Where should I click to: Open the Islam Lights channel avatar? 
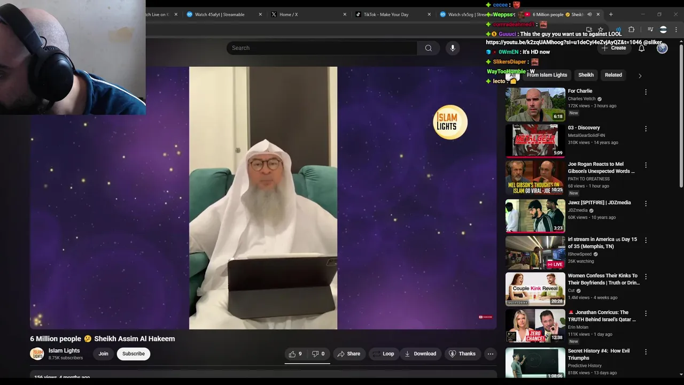(37, 353)
